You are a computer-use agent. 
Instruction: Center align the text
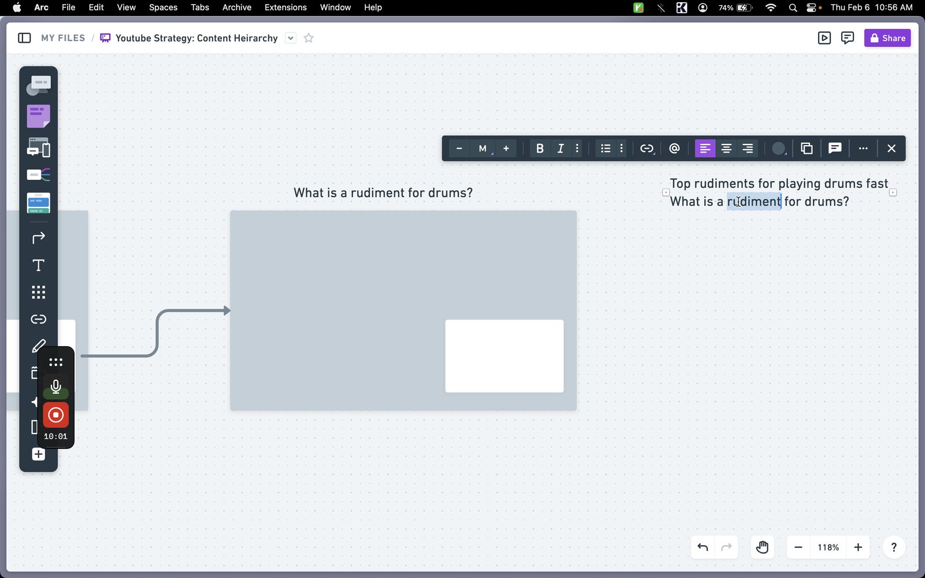pyautogui.click(x=726, y=149)
